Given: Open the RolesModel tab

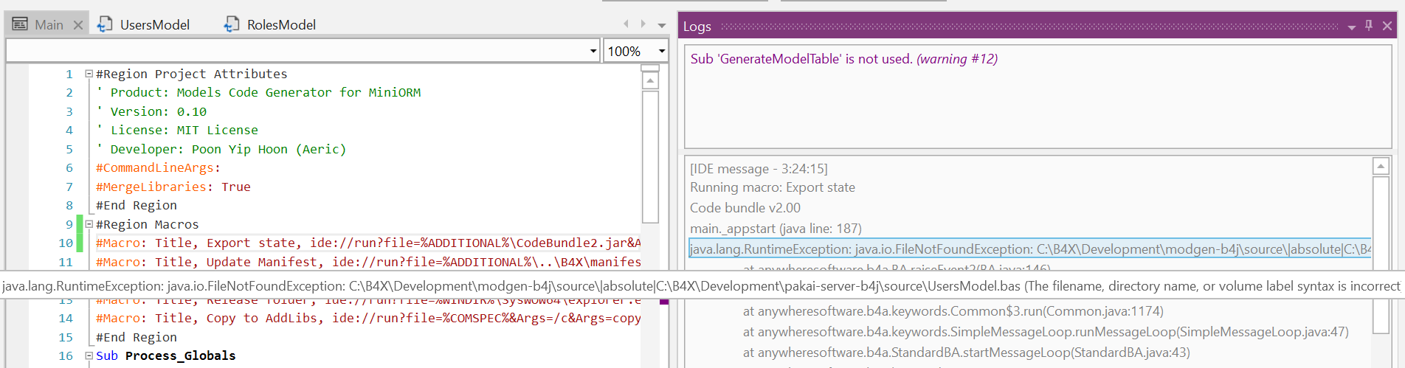Looking at the screenshot, I should [x=281, y=24].
